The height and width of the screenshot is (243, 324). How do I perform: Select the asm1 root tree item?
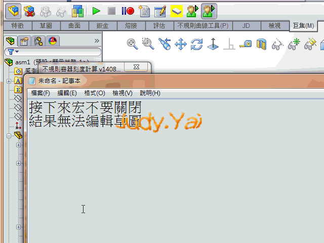(22, 62)
